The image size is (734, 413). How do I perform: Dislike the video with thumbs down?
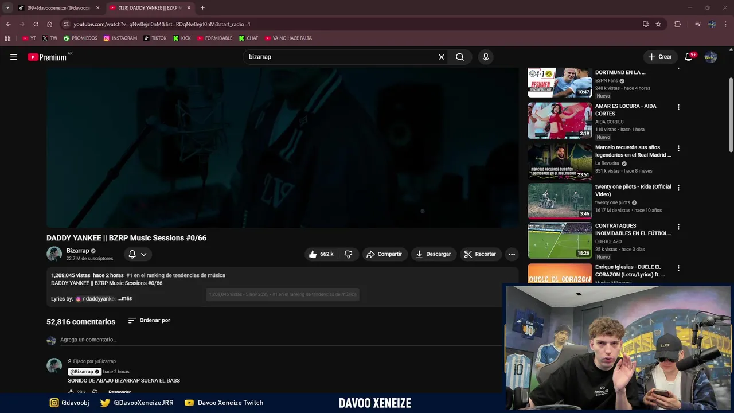click(348, 254)
